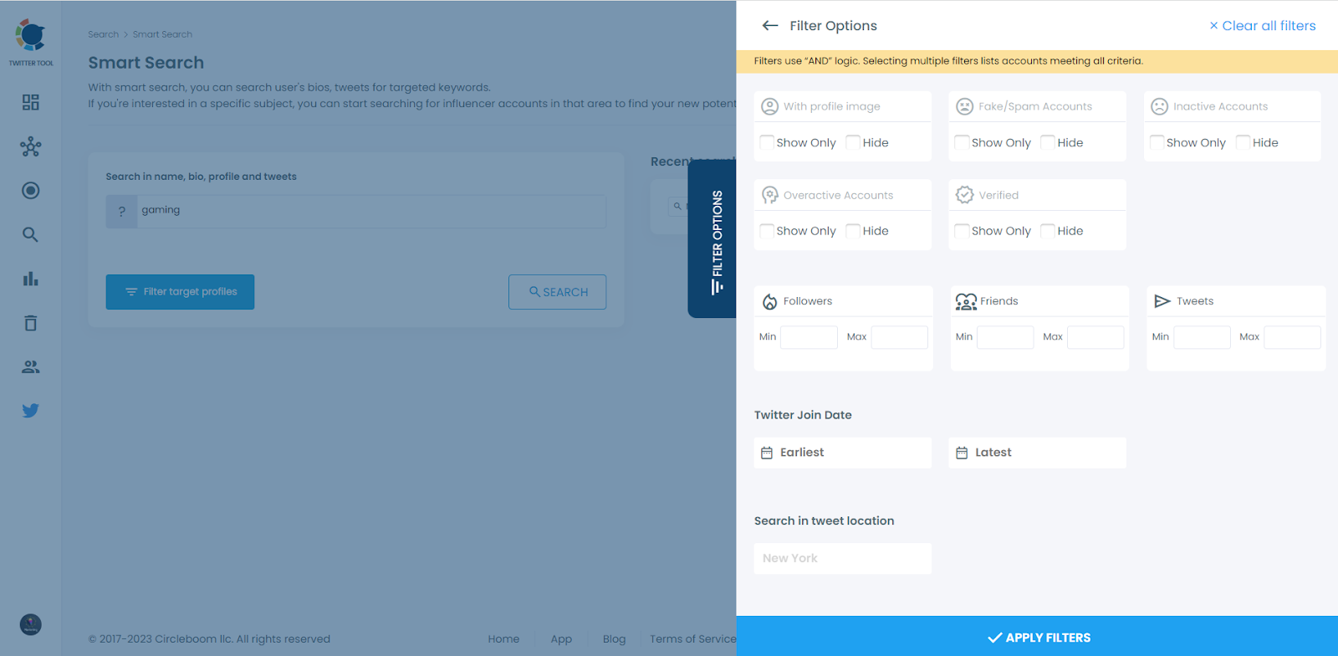Enable Show Only for Verified accounts
Image resolution: width=1338 pixels, height=656 pixels.
click(x=962, y=231)
